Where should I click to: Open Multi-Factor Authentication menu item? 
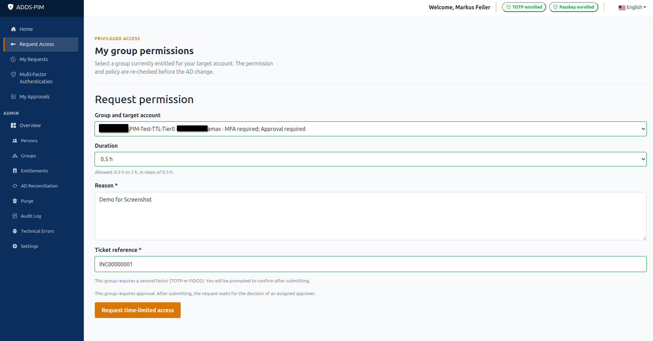pos(41,78)
